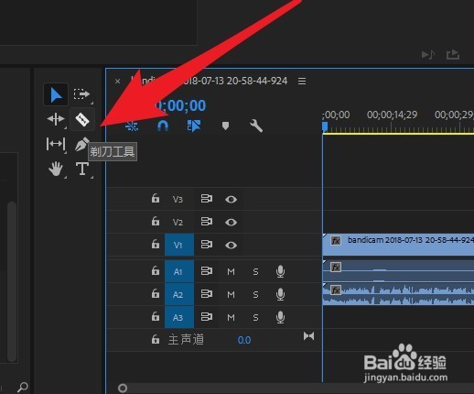Open the sequence panel menu
This screenshot has width=474, height=394.
tap(302, 81)
